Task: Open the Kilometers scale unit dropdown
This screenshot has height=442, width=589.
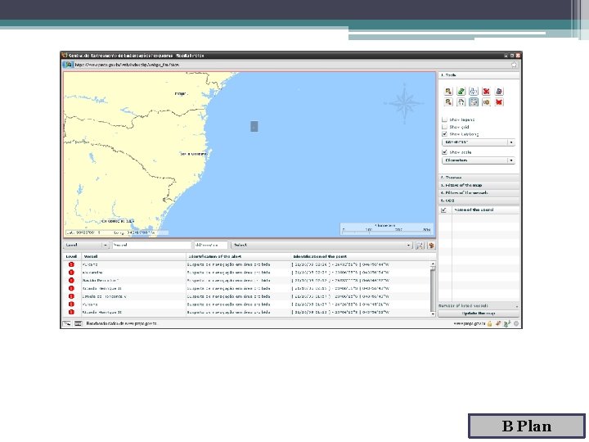Action: (x=479, y=160)
